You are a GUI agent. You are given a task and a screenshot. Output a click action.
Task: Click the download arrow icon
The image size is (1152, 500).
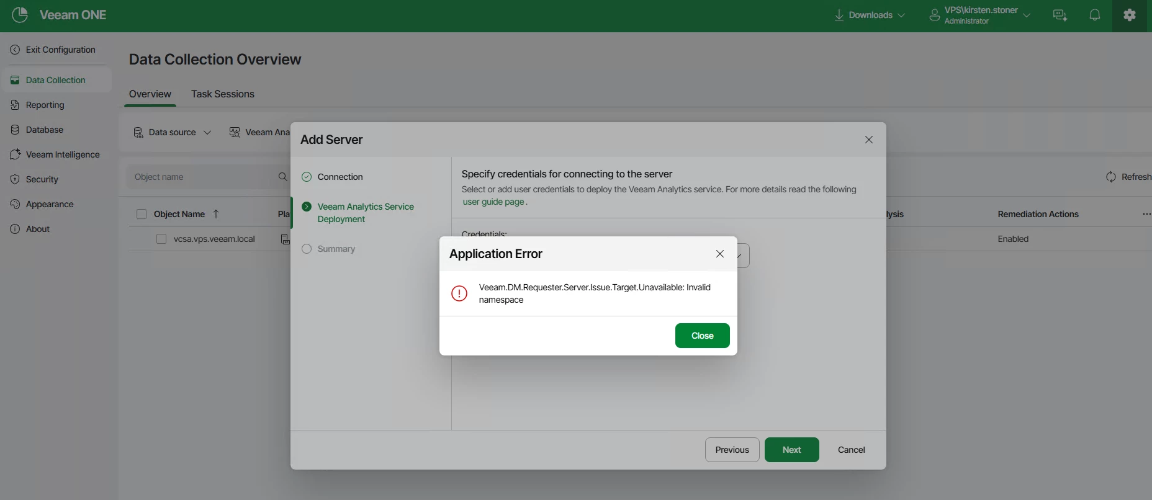click(x=839, y=15)
